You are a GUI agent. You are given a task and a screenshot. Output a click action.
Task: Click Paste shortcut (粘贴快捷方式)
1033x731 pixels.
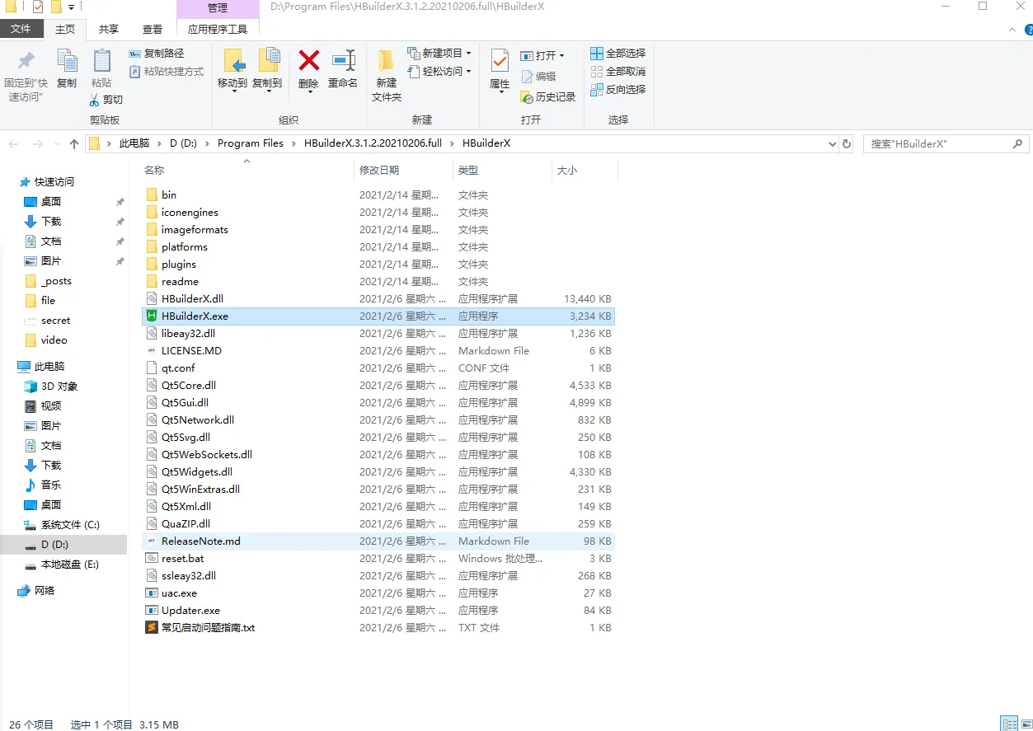[x=166, y=72]
